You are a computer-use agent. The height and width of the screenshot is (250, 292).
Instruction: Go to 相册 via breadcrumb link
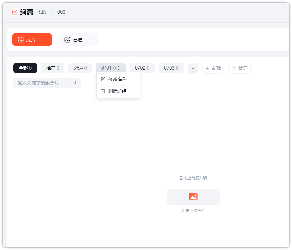pyautogui.click(x=43, y=12)
